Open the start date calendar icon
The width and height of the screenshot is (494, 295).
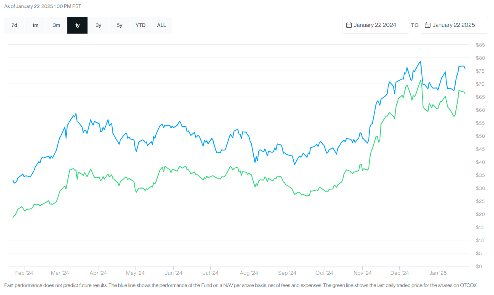tap(349, 25)
